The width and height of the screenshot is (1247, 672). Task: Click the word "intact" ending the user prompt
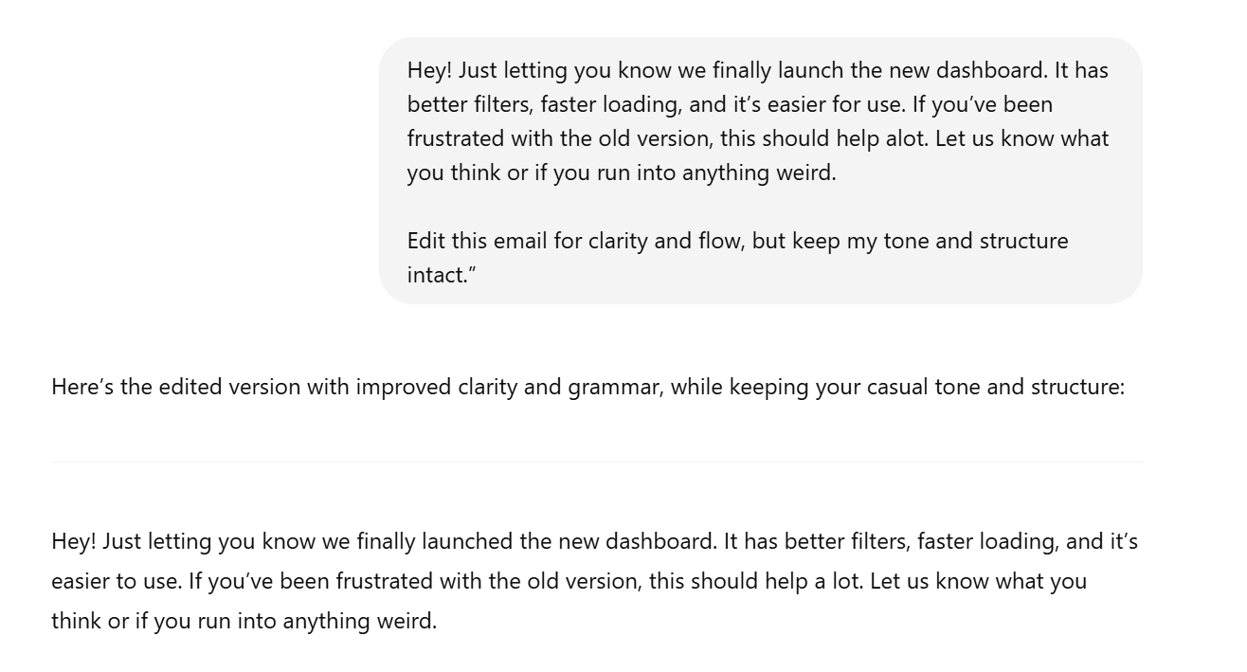[x=437, y=275]
